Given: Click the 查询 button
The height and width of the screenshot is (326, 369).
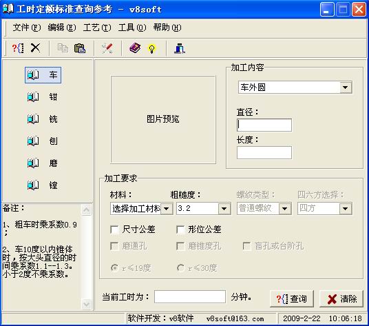Looking at the screenshot, I should (x=292, y=298).
